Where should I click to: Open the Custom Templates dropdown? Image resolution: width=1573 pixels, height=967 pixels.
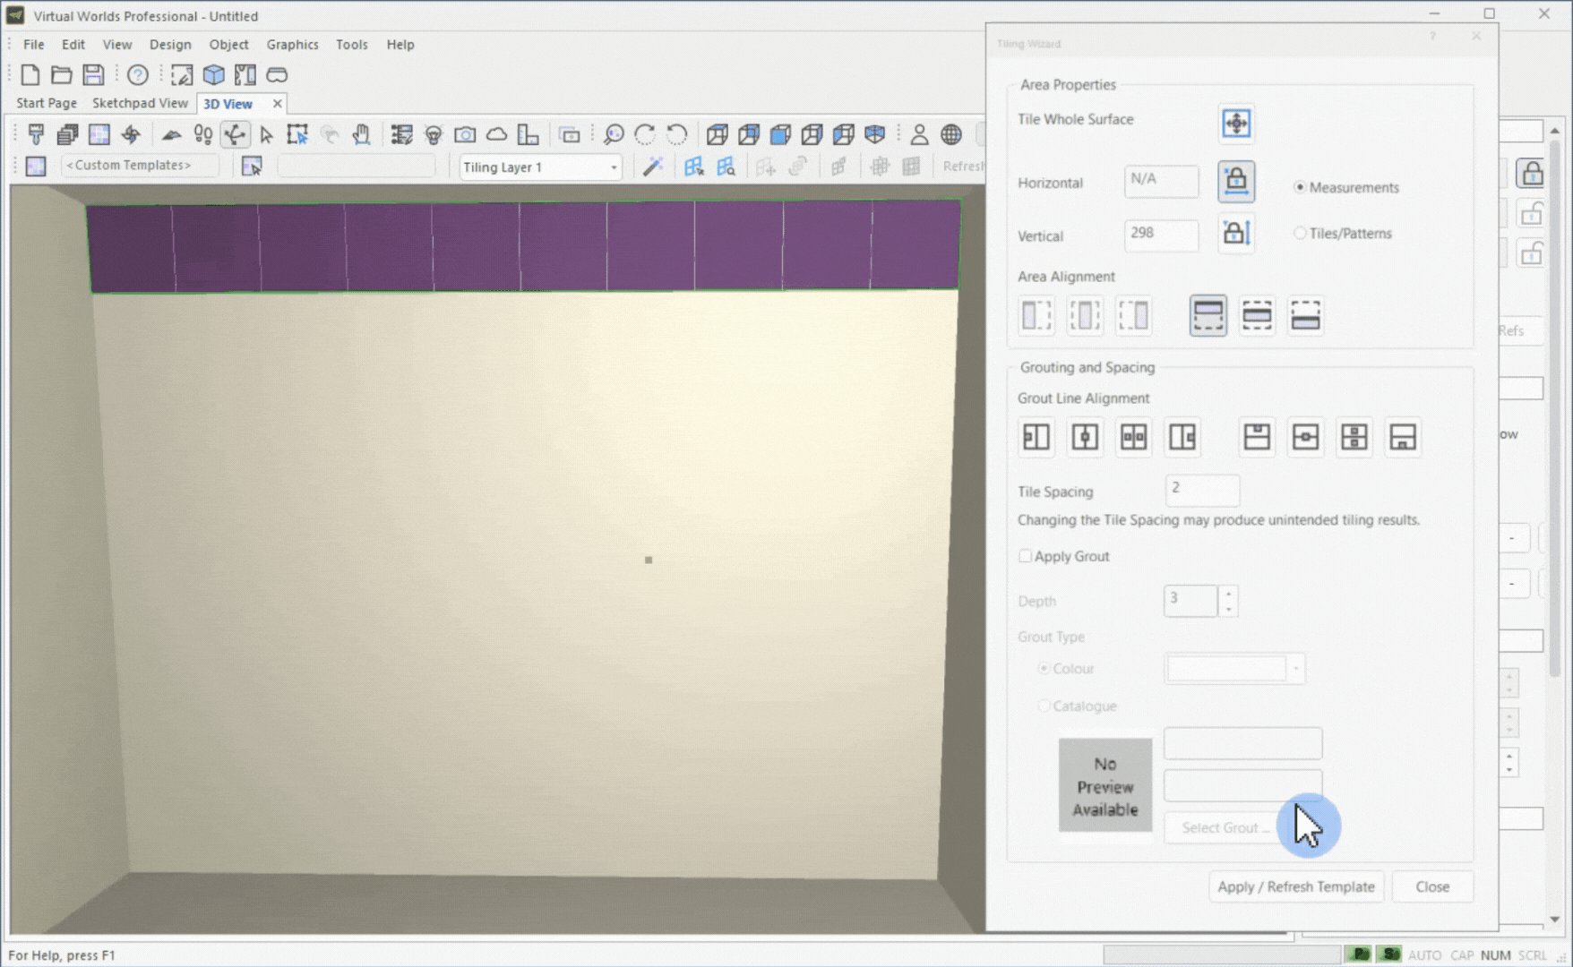coord(140,166)
